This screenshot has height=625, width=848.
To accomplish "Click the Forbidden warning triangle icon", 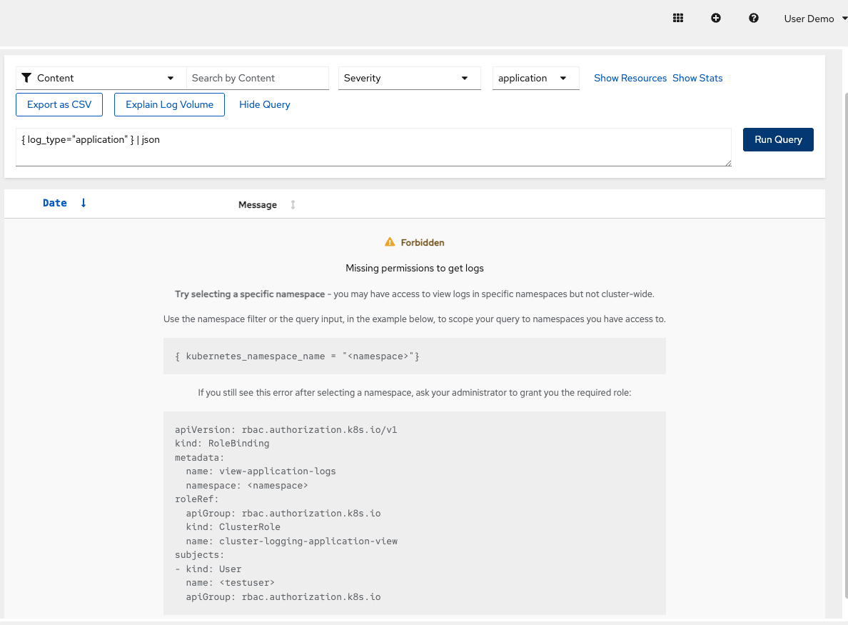I will coord(390,243).
